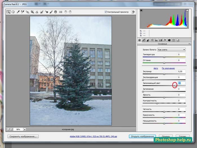Click the Насыщенность slider handle
The image size is (197, 148).
click(164, 123)
